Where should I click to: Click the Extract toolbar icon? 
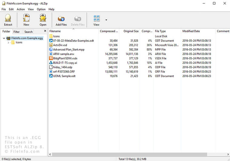8,20
